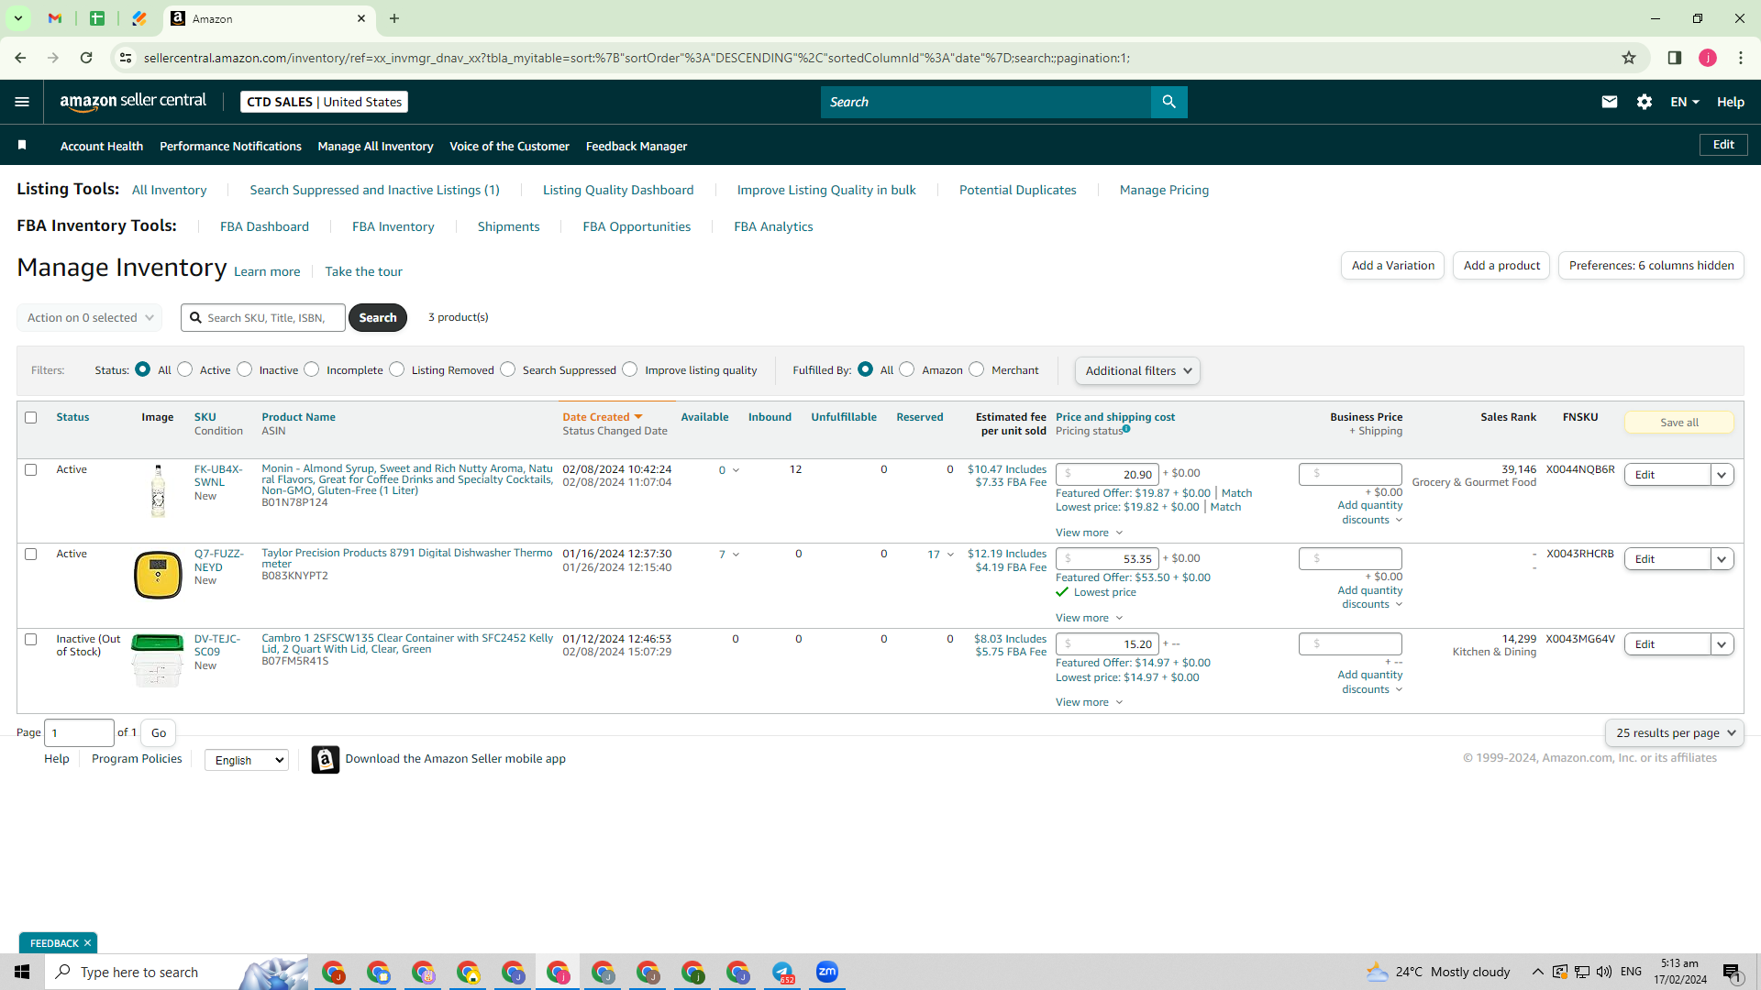Screen dimensions: 1761x990
Task: Sort by the Date Created column
Action: (603, 417)
